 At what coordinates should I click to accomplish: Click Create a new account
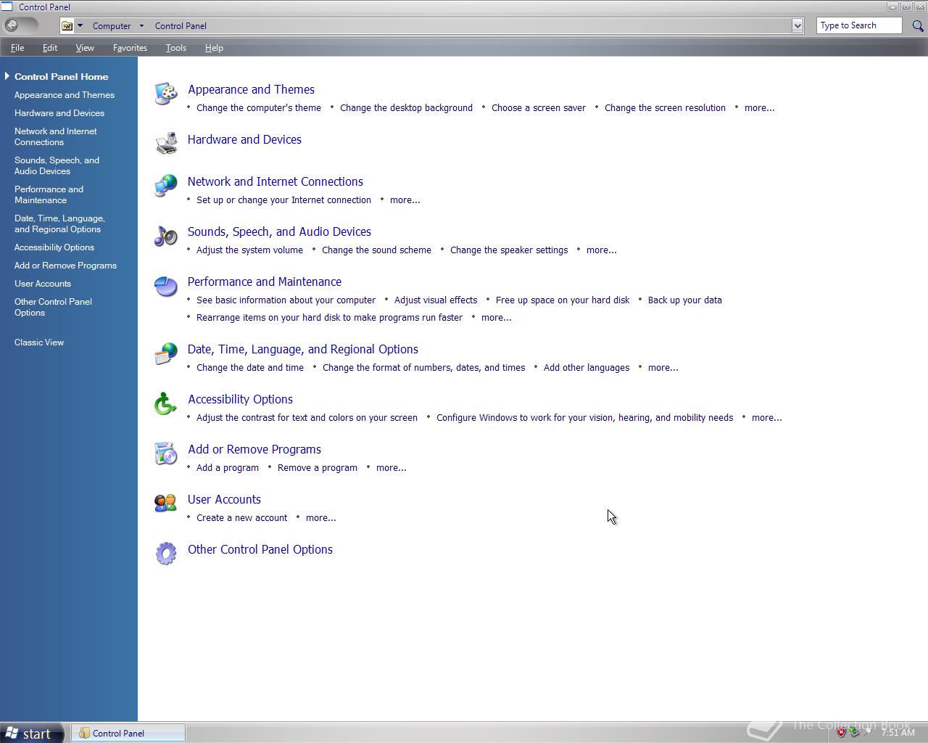241,517
